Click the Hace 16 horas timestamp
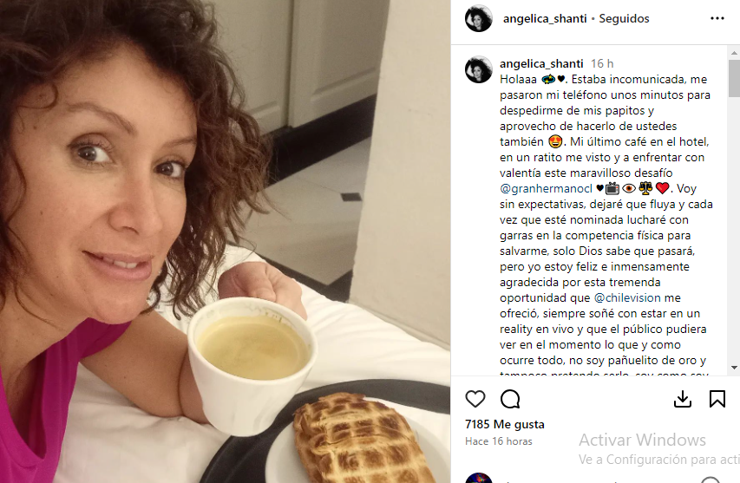The image size is (740, 483). click(498, 441)
